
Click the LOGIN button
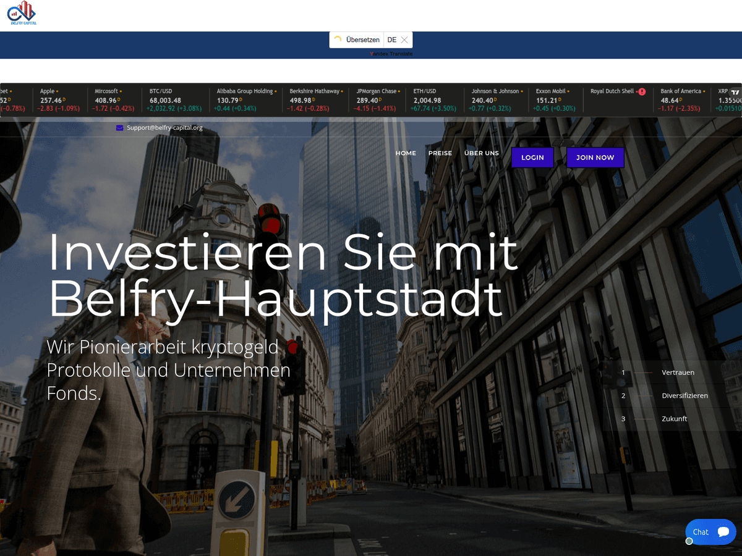532,158
